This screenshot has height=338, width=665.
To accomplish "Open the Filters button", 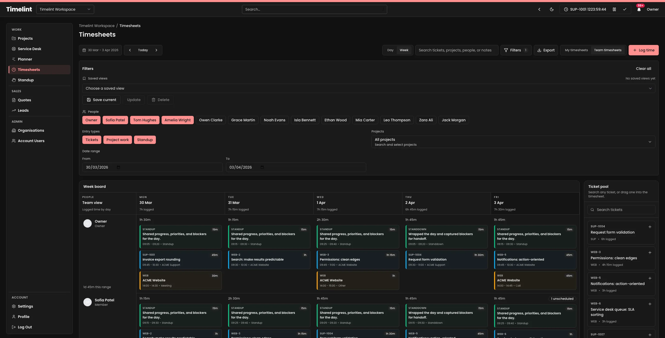I will (516, 50).
